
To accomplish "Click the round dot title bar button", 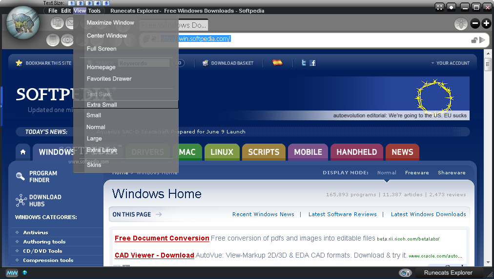I will (451, 7).
